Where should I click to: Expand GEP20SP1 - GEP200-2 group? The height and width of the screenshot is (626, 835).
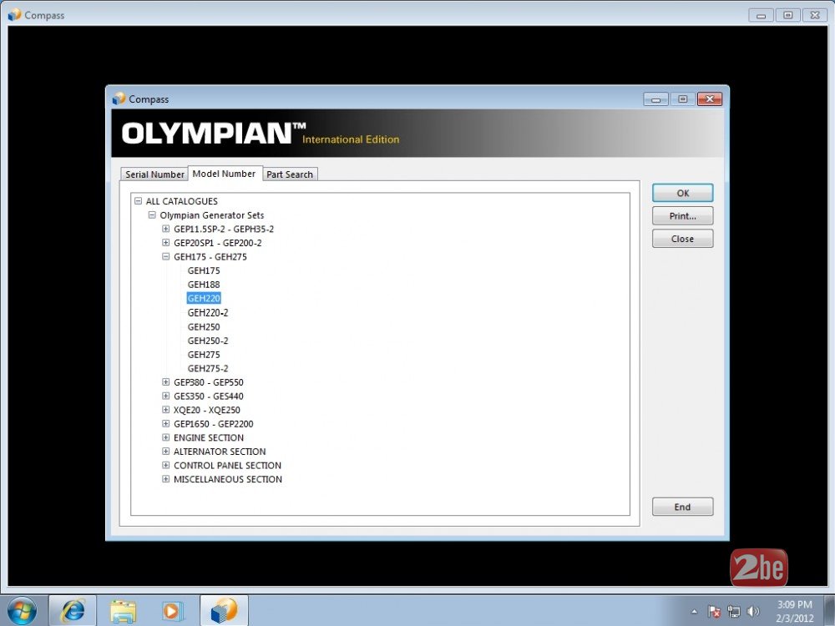pos(166,243)
